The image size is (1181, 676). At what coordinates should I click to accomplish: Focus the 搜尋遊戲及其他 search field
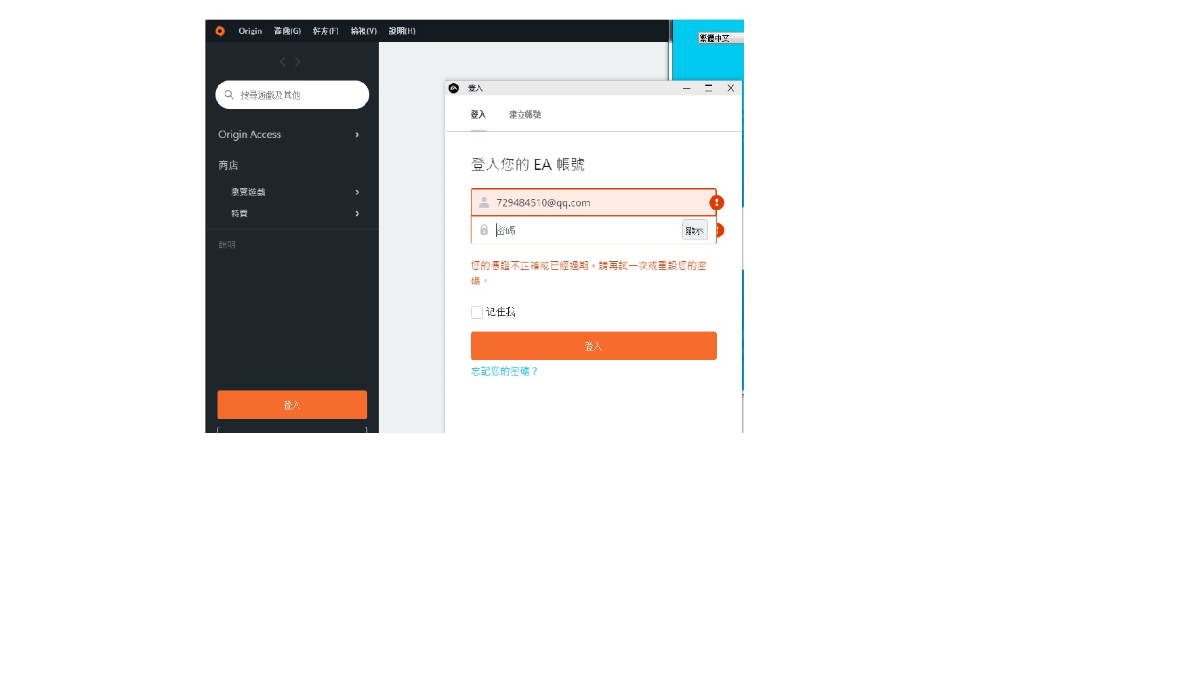click(292, 95)
